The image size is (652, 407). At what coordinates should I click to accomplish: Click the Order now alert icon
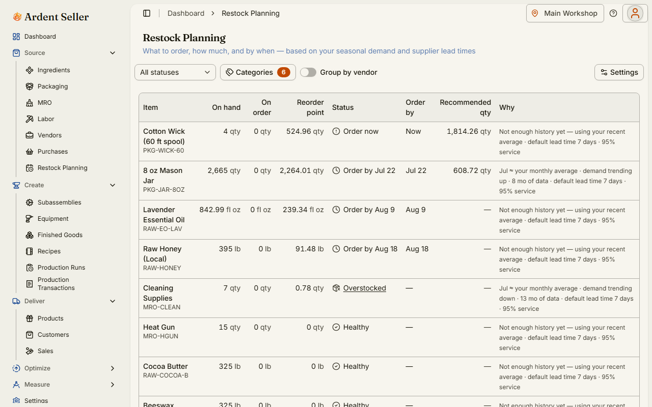coord(336,131)
